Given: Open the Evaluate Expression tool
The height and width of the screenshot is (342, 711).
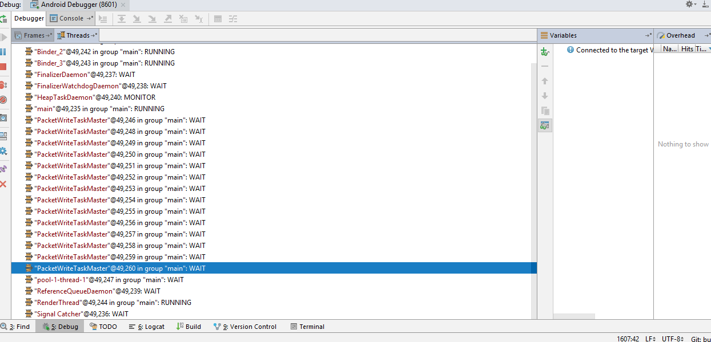Looking at the screenshot, I should pos(218,19).
